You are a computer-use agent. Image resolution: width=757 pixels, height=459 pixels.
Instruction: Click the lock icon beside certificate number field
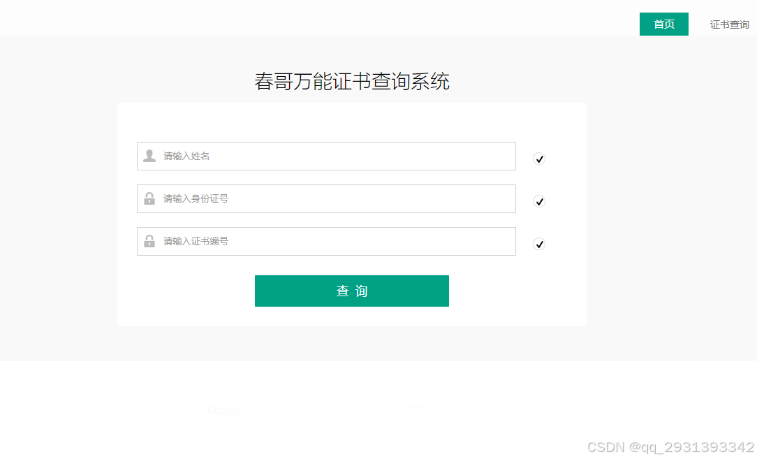click(149, 241)
